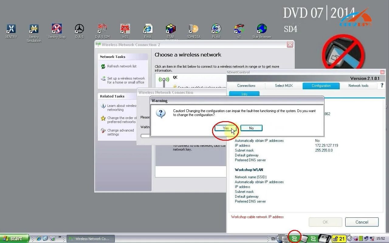
Task: Click the SDnetControl help question mark
Action: coord(382,86)
